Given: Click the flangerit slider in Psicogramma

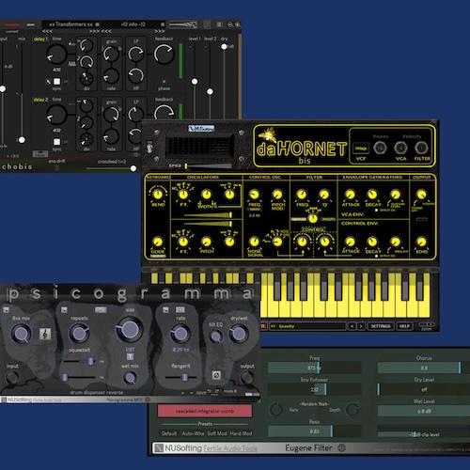Looking at the screenshot, I should (x=181, y=377).
